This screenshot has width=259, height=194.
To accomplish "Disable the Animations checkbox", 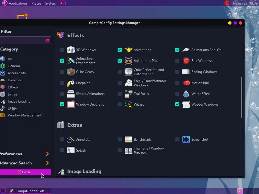I will [x=120, y=50].
